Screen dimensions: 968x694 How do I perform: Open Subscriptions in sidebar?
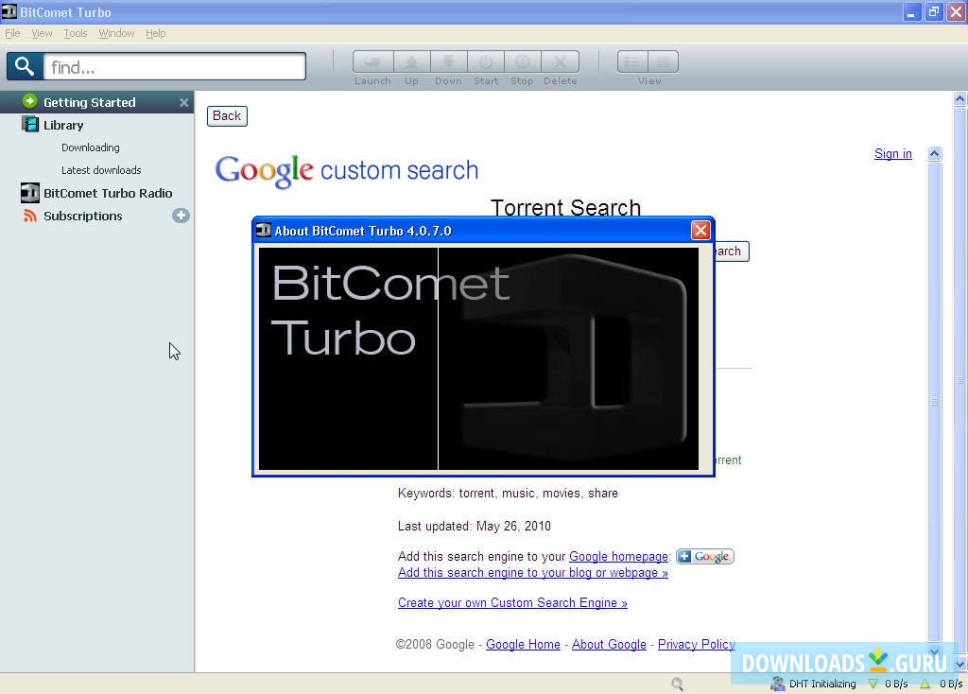[x=83, y=217]
